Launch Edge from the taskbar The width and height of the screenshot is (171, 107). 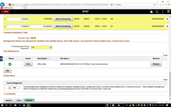[20, 105]
